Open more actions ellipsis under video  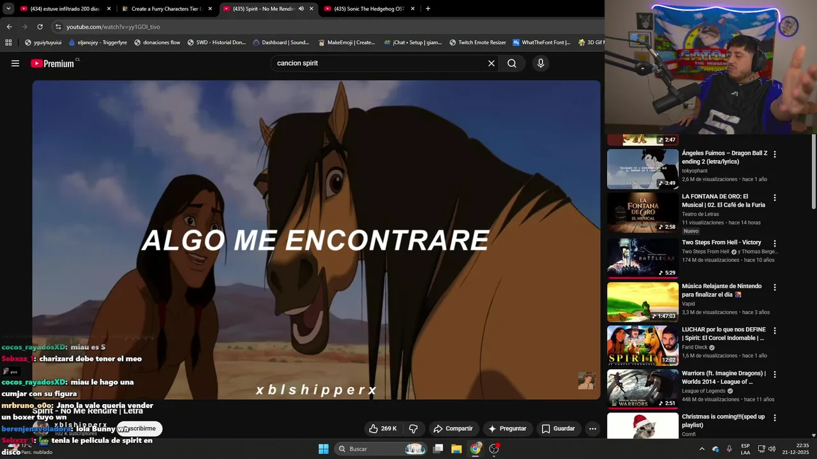[592, 428]
